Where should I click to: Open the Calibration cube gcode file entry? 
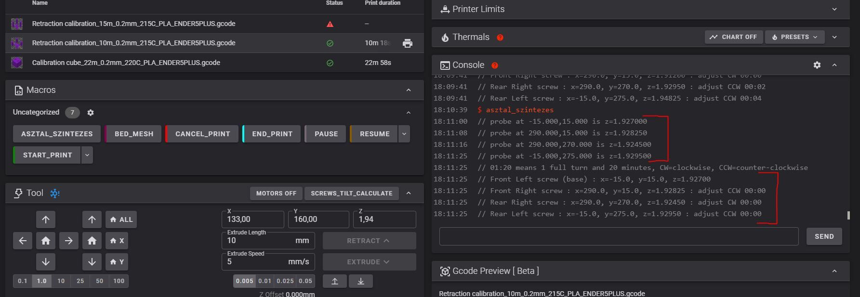[126, 63]
